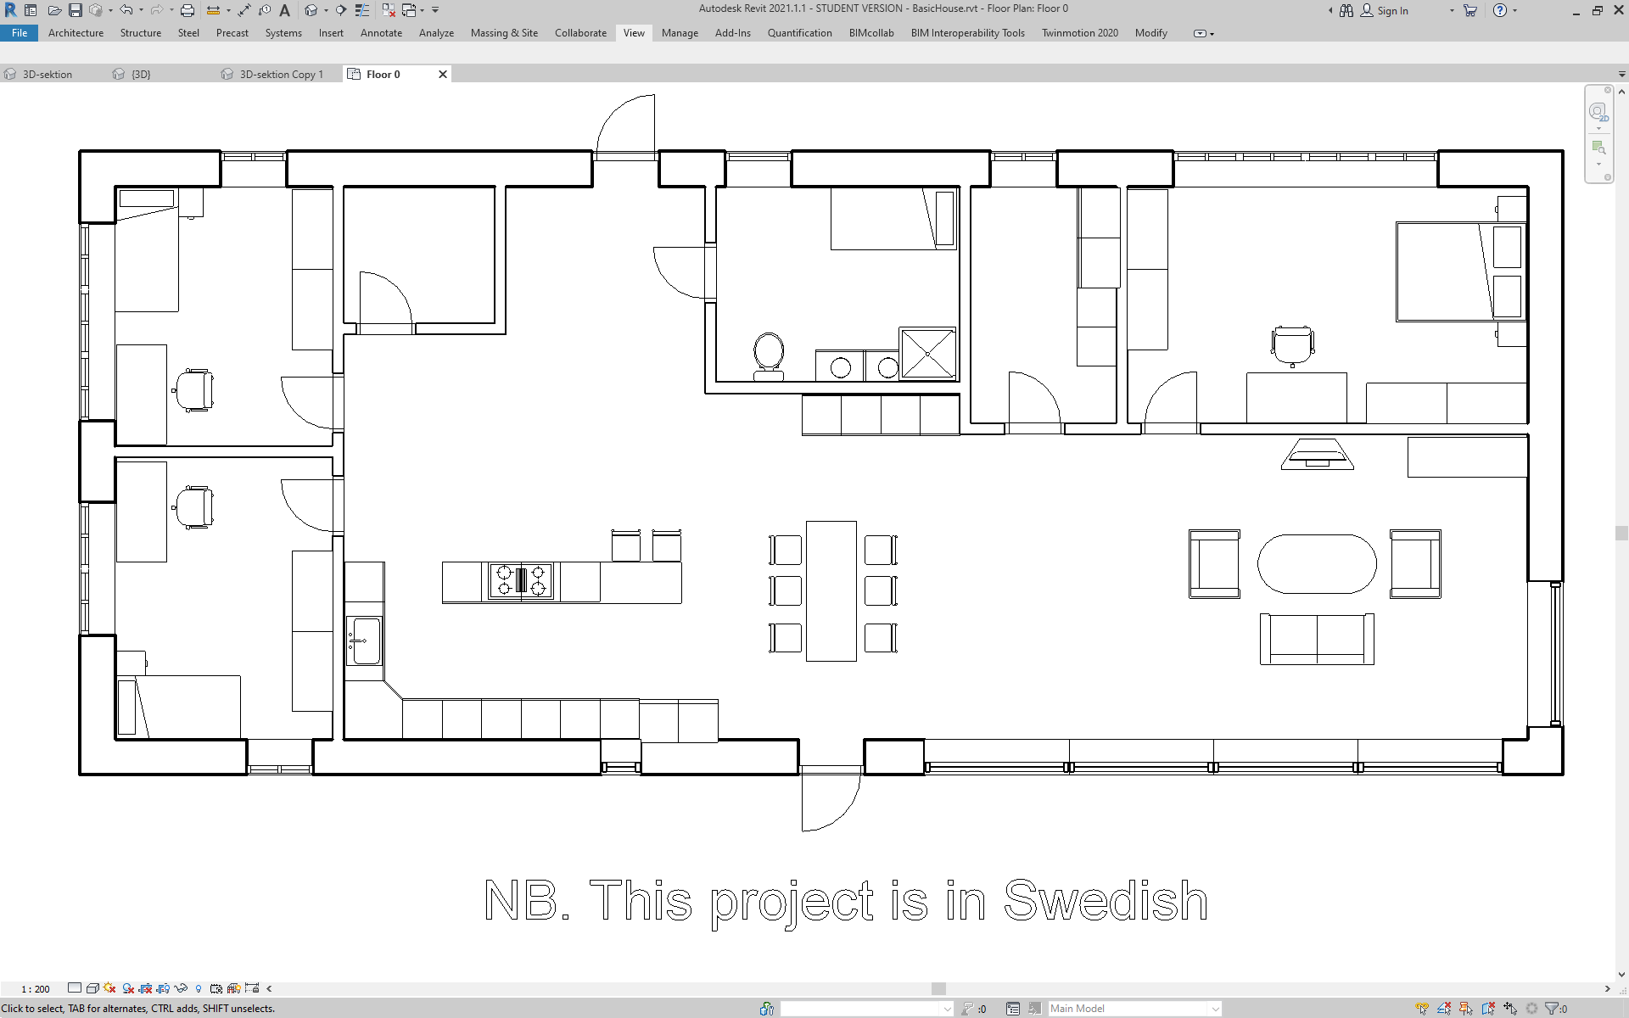Click the Close Inactive Views icon
Viewport: 1629px width, 1018px height.
(x=387, y=10)
